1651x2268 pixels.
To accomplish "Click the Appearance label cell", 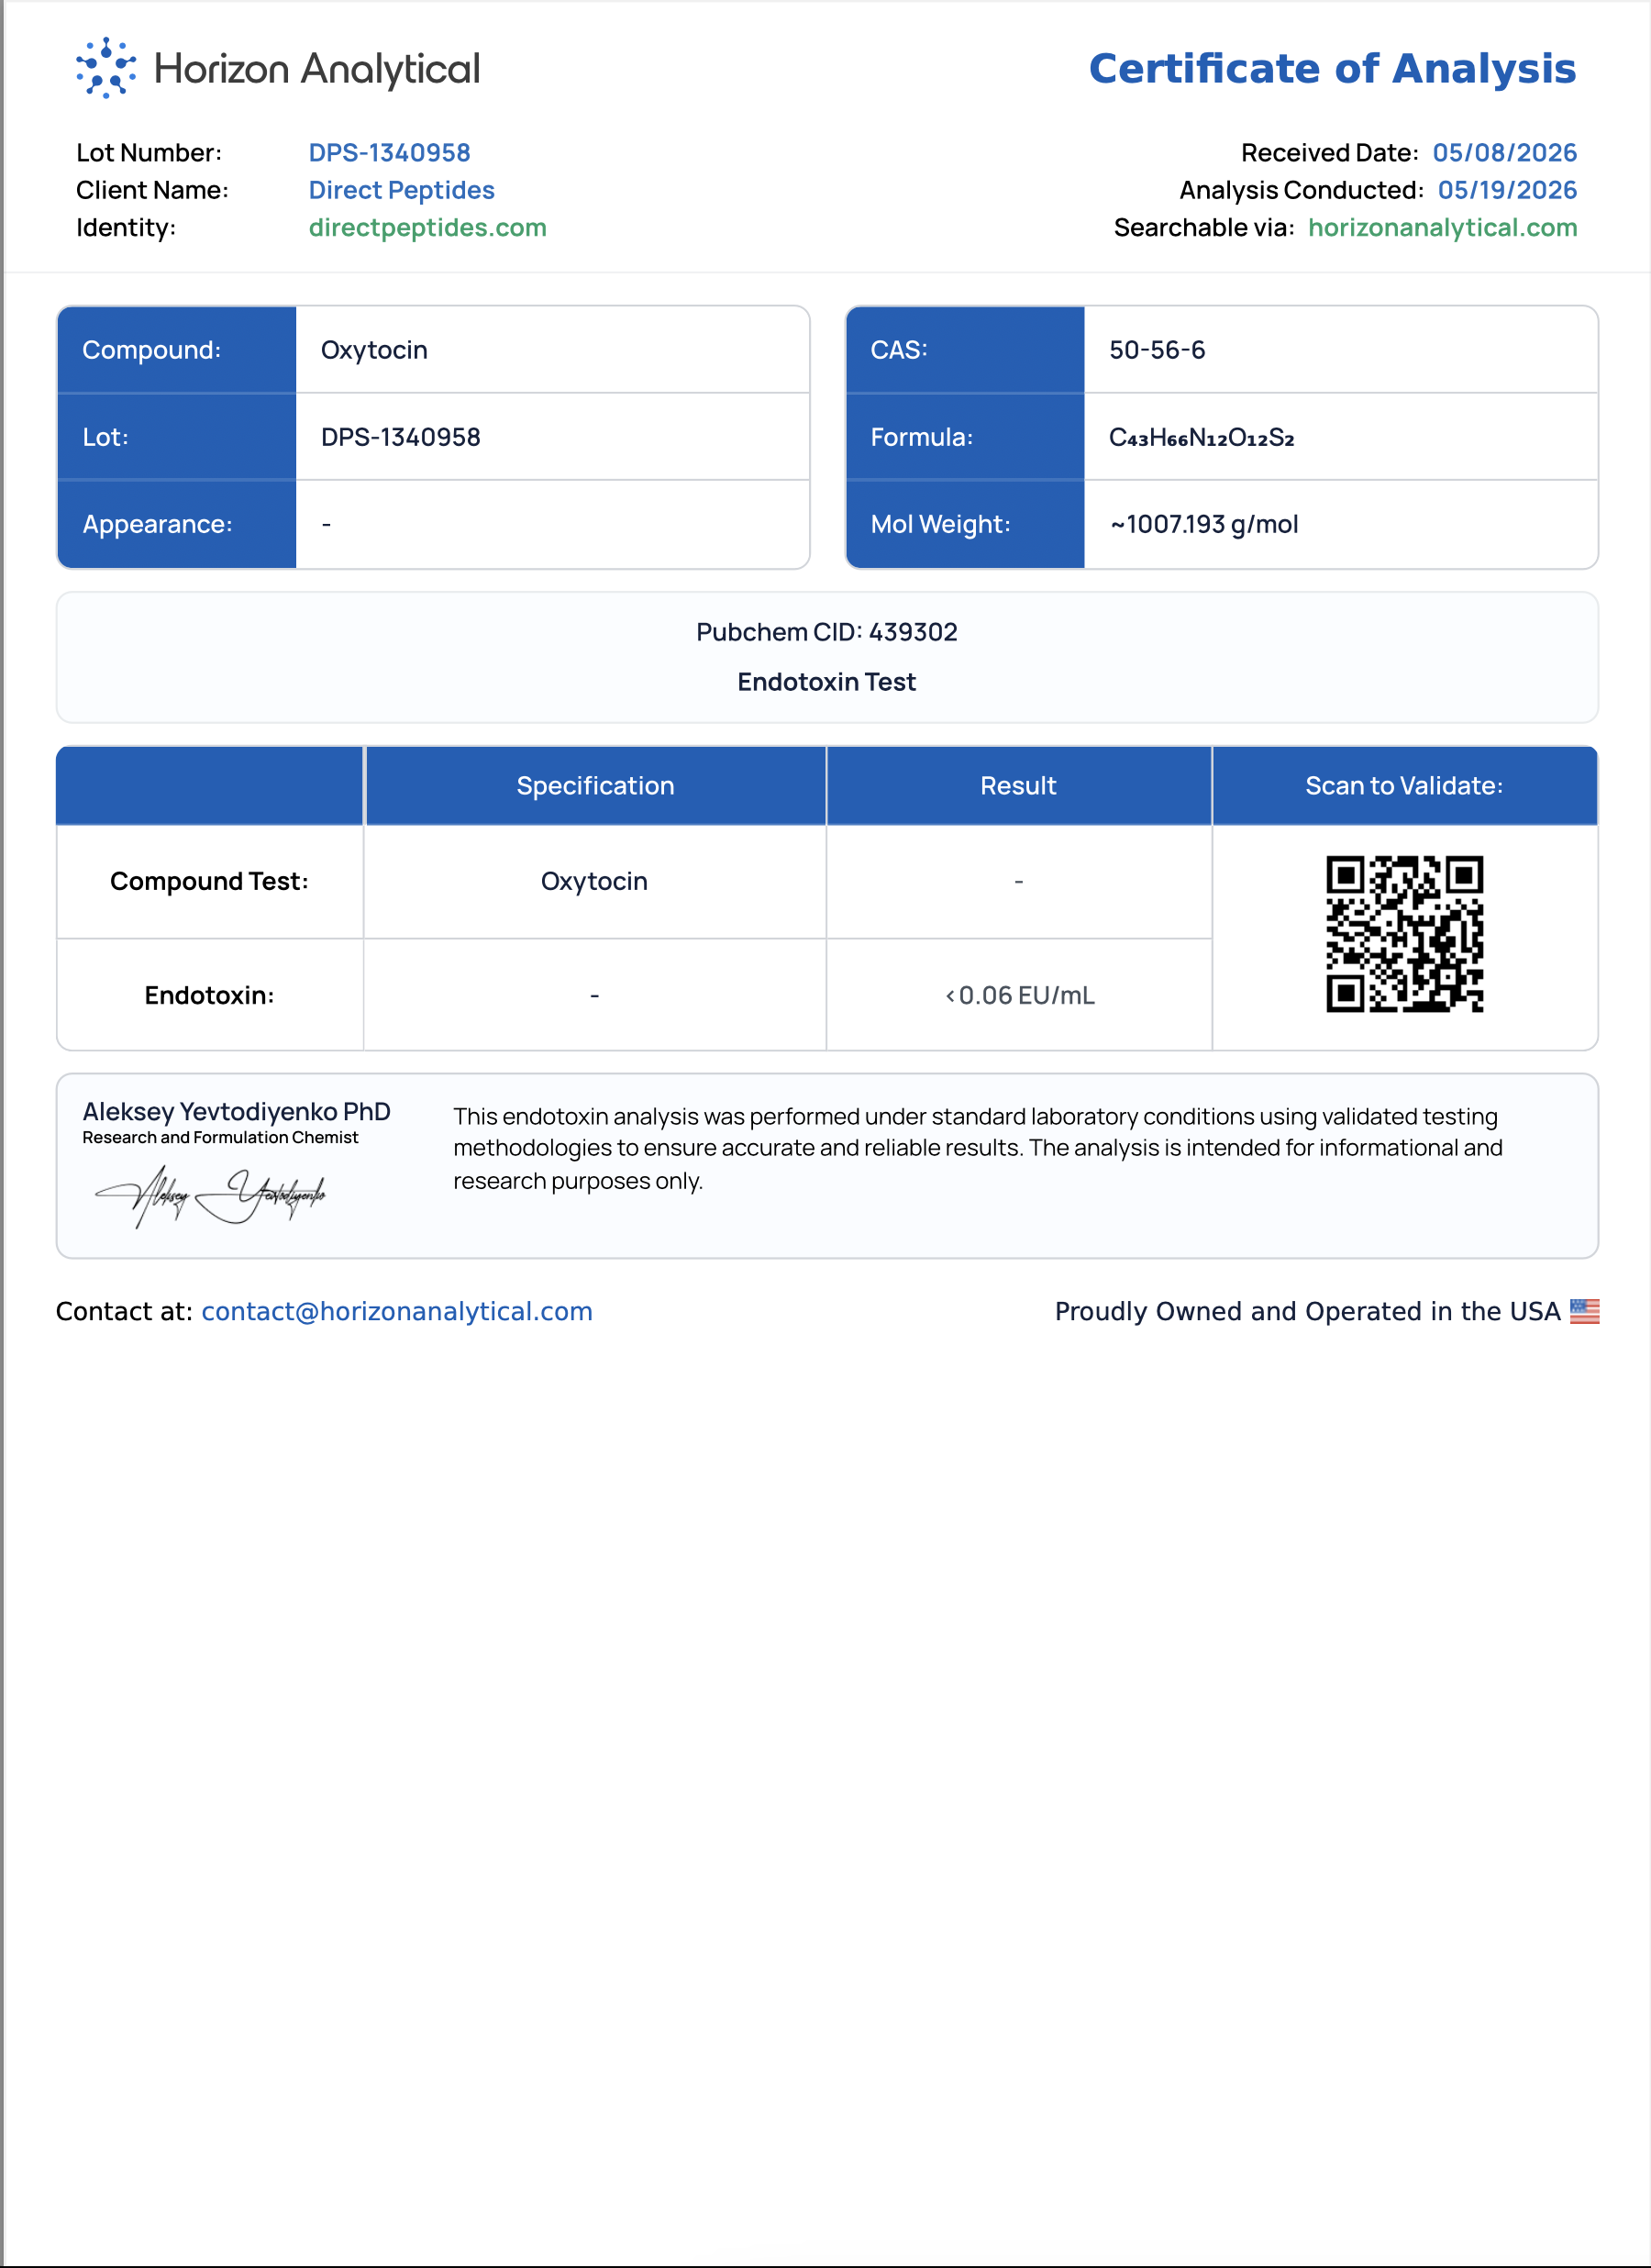I will click(x=177, y=524).
